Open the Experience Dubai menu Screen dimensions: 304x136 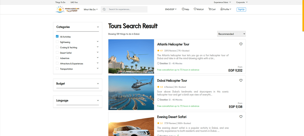222,2
